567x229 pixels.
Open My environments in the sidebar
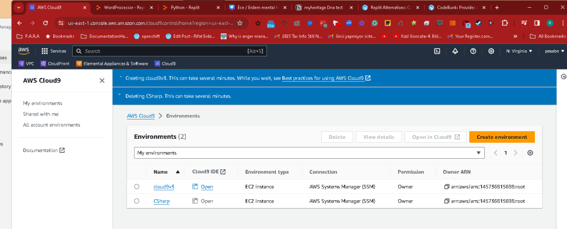pyautogui.click(x=43, y=103)
